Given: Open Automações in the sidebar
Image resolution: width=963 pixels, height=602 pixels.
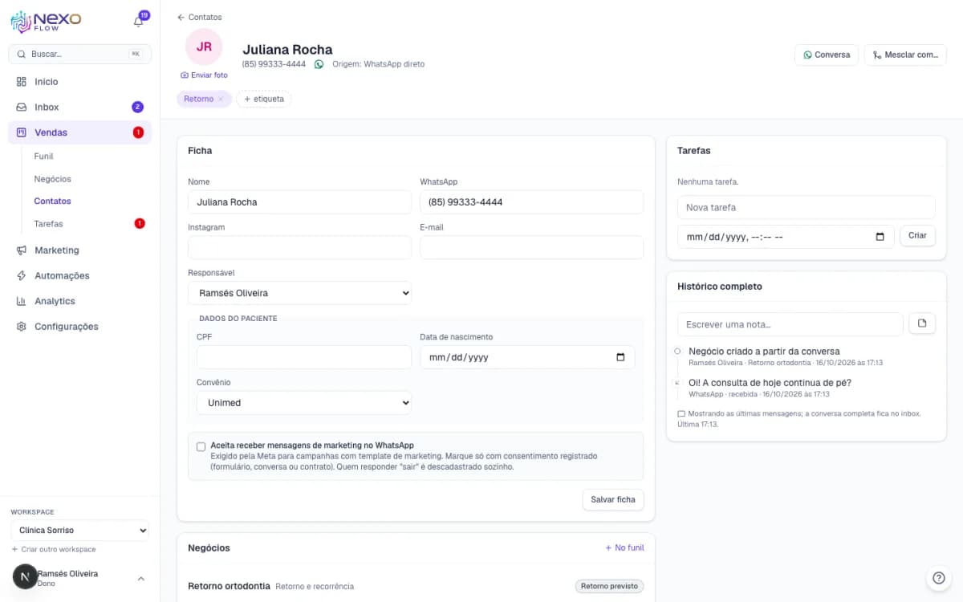Looking at the screenshot, I should click(x=79, y=275).
